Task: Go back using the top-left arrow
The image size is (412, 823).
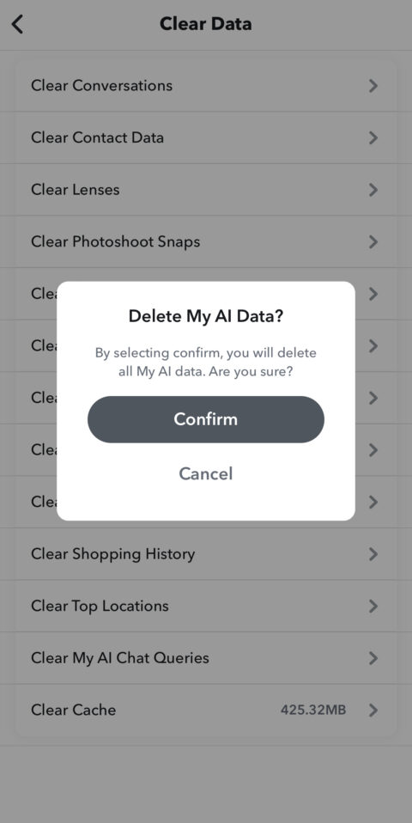Action: [x=17, y=24]
